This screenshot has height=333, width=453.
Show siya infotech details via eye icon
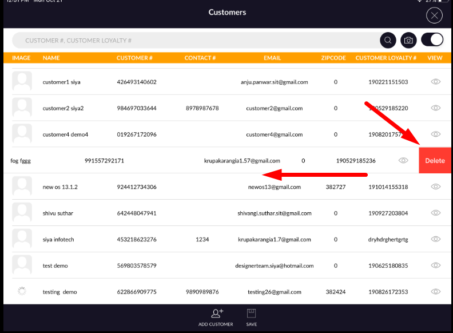pyautogui.click(x=435, y=239)
